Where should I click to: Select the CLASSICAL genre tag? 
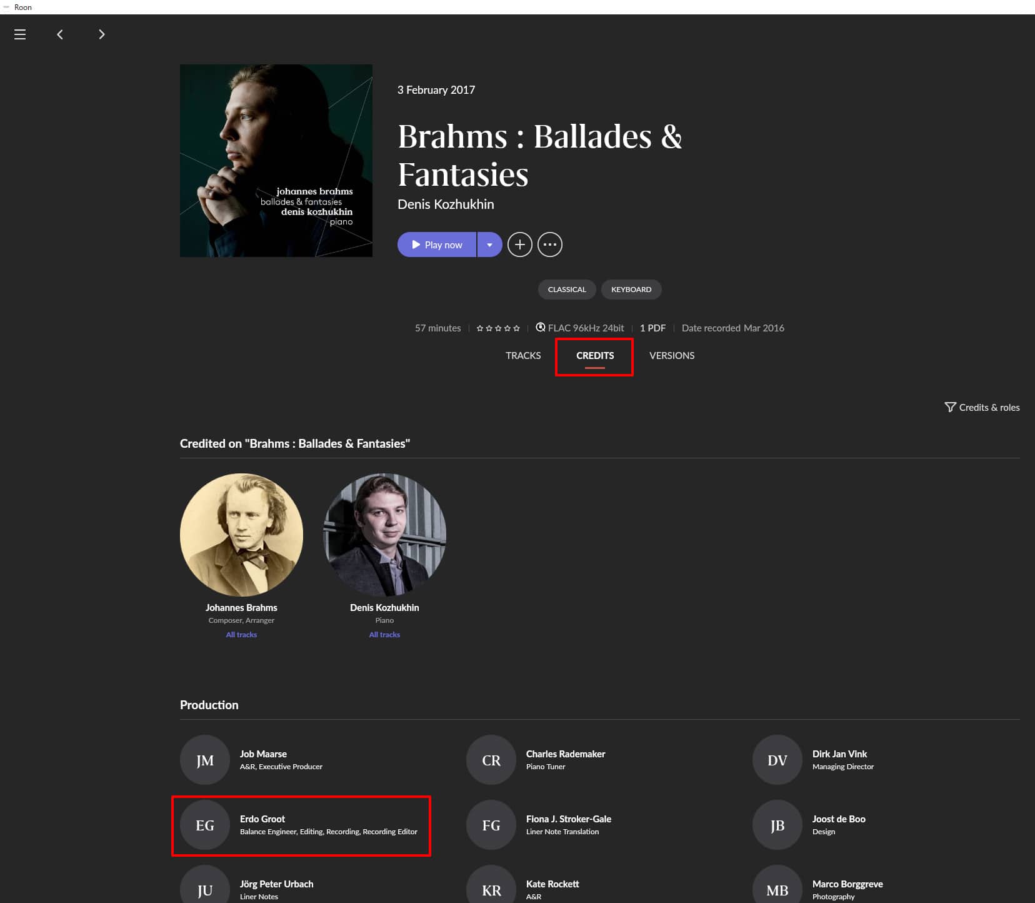click(x=567, y=290)
